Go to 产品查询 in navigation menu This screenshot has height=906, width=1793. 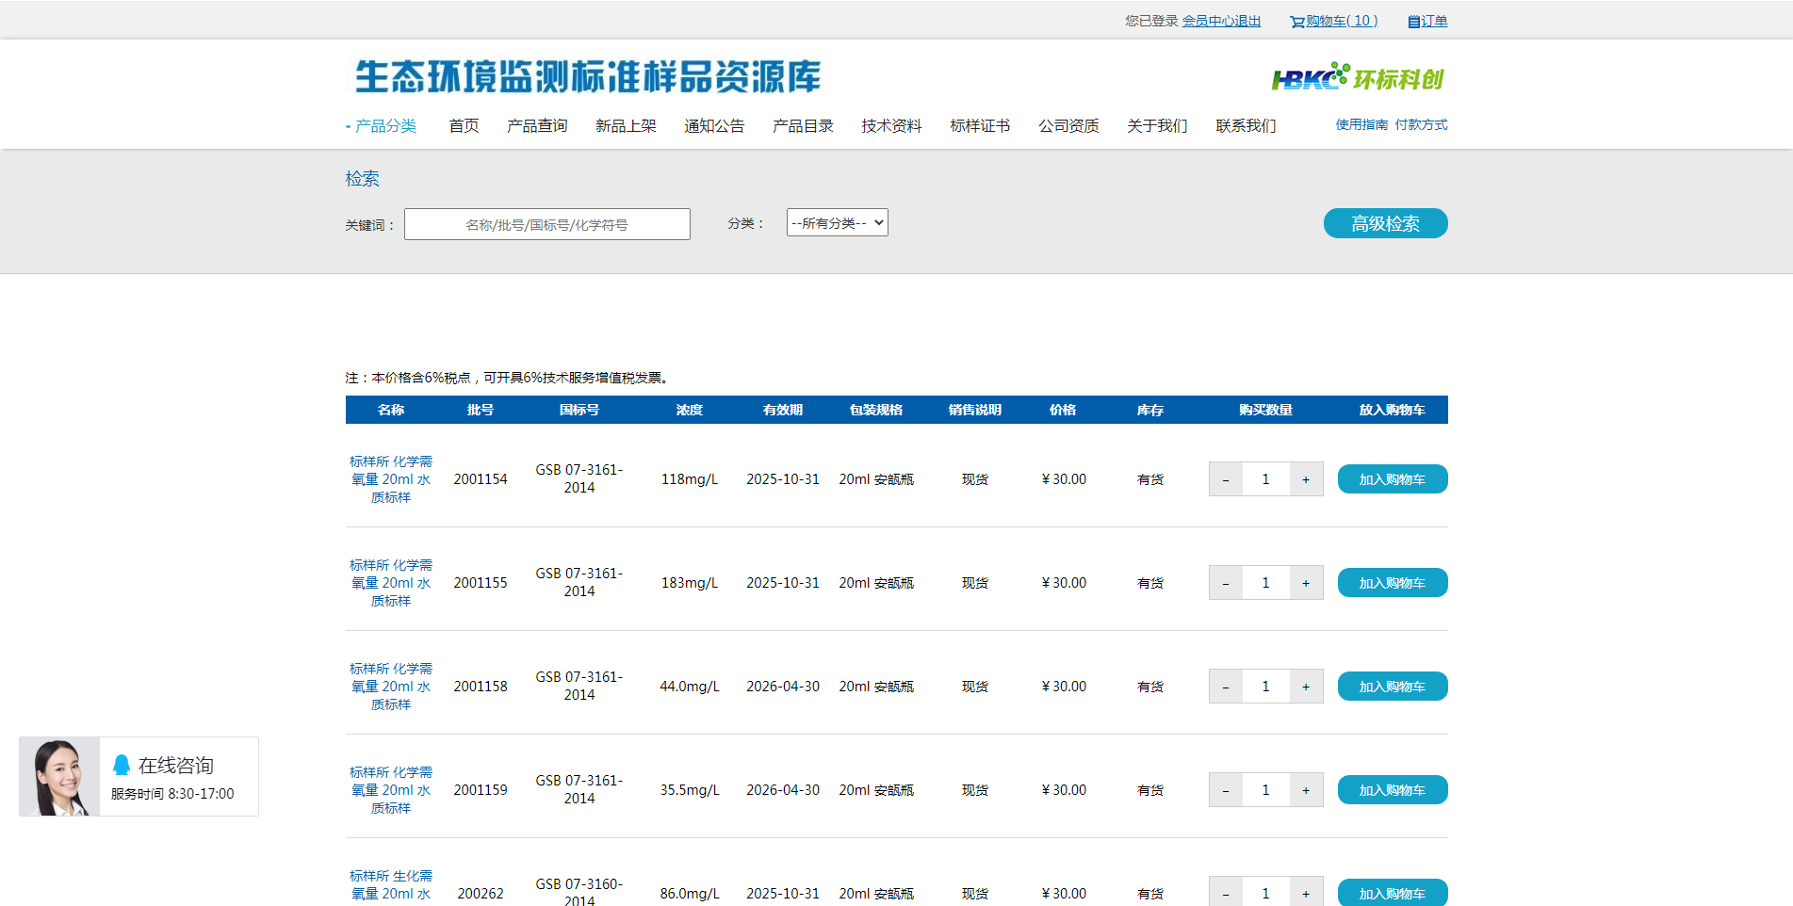coord(537,126)
